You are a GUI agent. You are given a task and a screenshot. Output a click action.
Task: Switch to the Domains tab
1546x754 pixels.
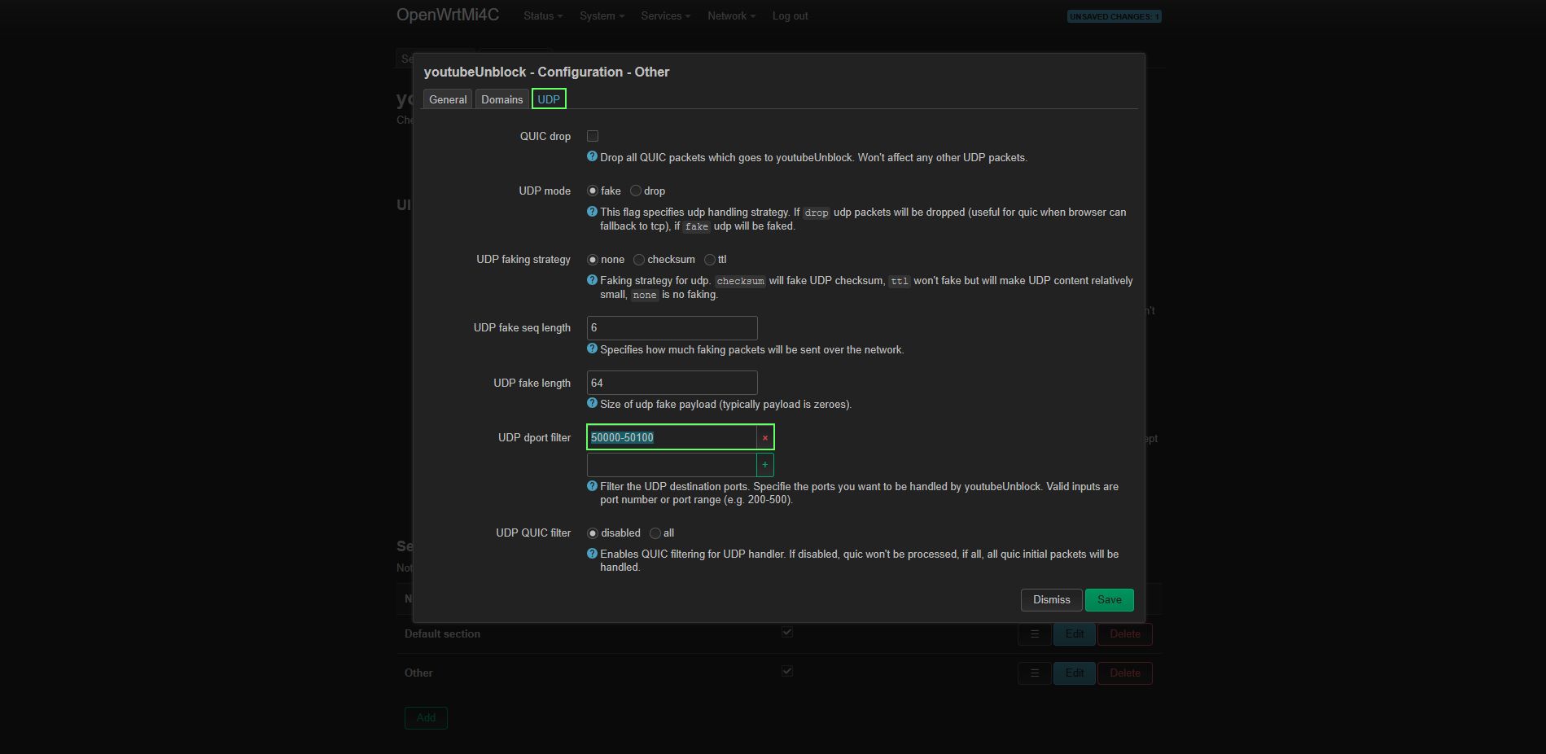[x=501, y=99]
